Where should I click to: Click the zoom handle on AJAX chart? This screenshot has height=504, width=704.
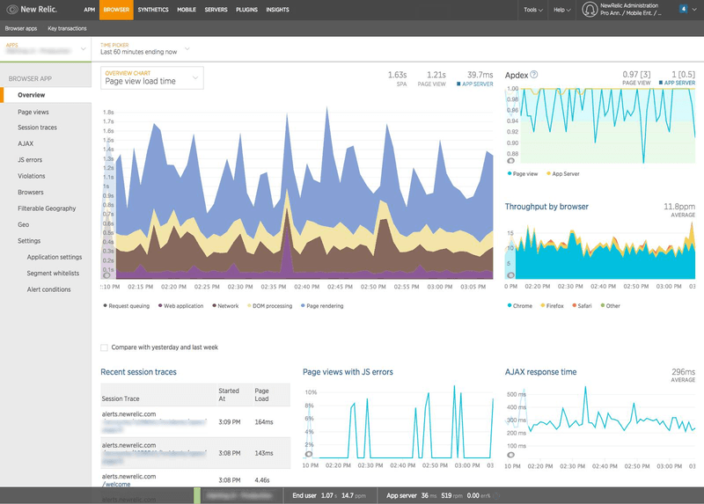[511, 455]
